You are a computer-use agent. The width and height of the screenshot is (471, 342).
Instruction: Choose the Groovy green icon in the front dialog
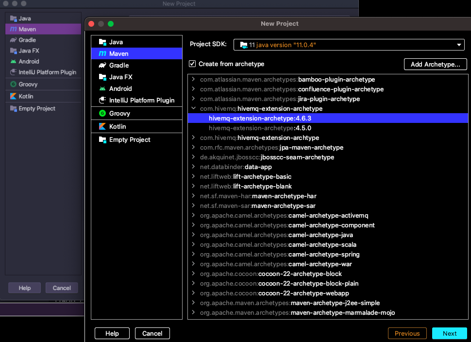click(x=102, y=113)
